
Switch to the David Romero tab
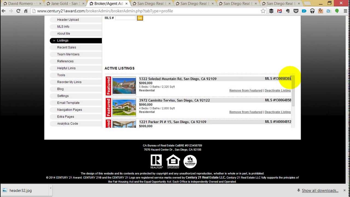(x=22, y=4)
